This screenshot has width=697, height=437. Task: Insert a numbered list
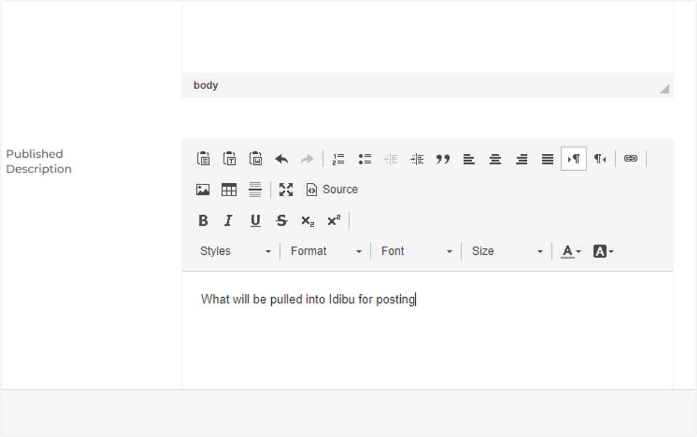[339, 158]
